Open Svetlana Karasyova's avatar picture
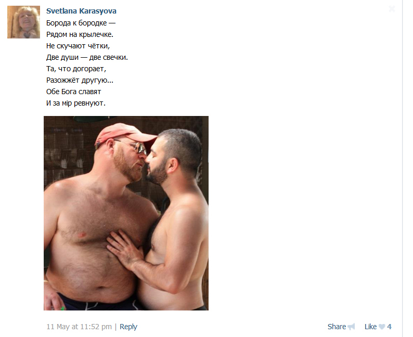Viewport: 413px width, 337px height. click(x=24, y=22)
